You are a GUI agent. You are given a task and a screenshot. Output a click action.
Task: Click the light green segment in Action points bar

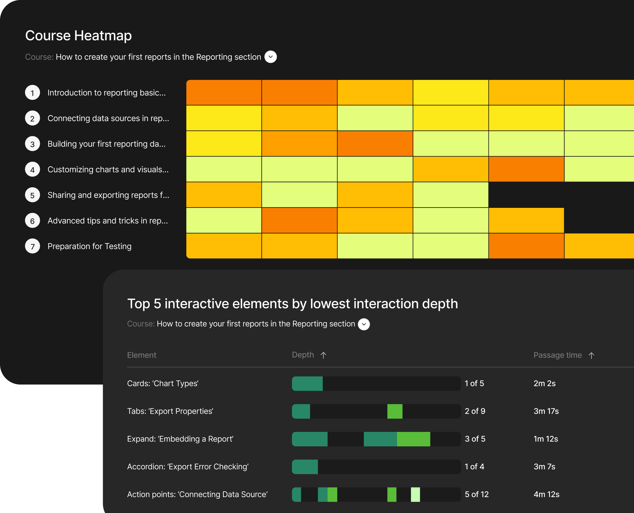coord(415,494)
